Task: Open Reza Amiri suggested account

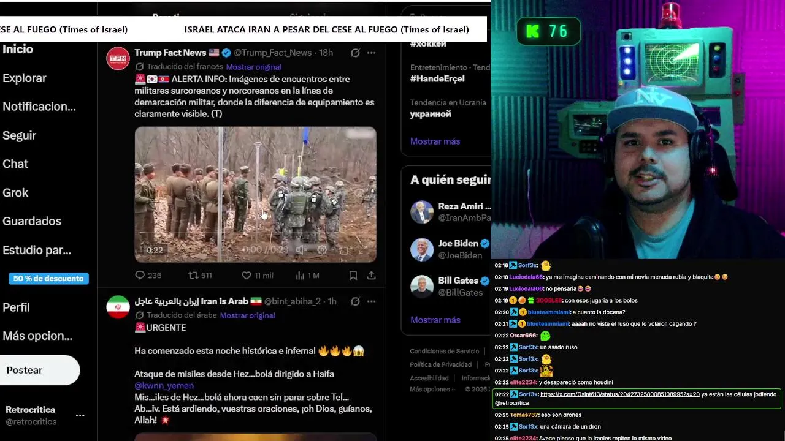Action: (x=450, y=212)
